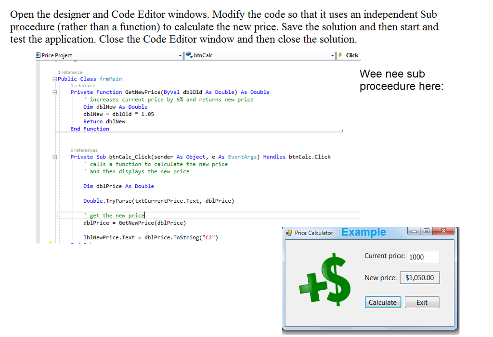Close the Price Calculator window

pos(443,231)
